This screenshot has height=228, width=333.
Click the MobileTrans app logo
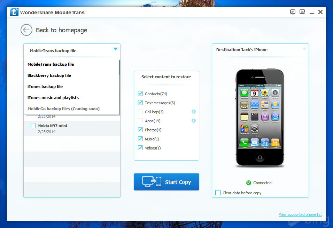pos(14,12)
